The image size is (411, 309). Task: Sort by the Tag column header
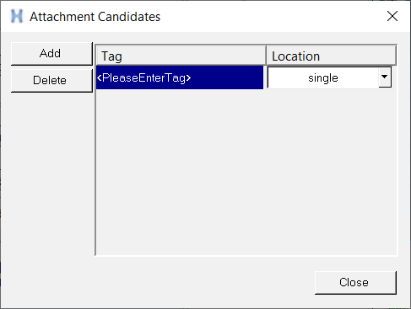181,56
